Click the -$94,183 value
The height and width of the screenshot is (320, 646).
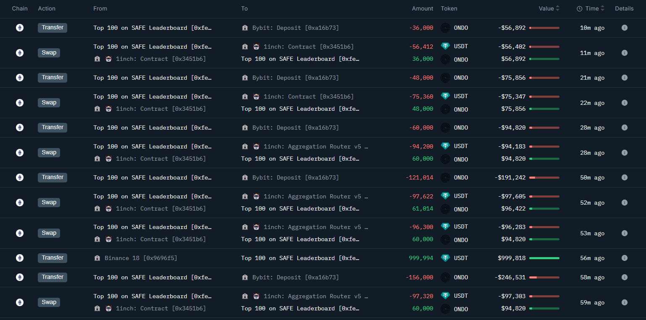(x=512, y=146)
